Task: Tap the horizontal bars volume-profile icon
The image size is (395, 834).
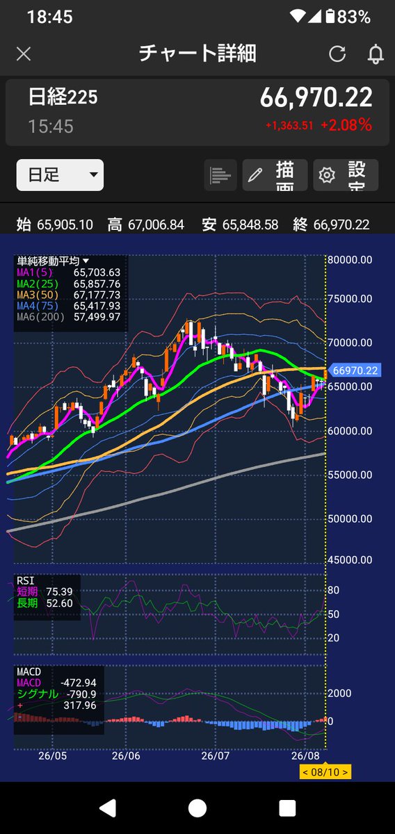Action: pos(220,174)
